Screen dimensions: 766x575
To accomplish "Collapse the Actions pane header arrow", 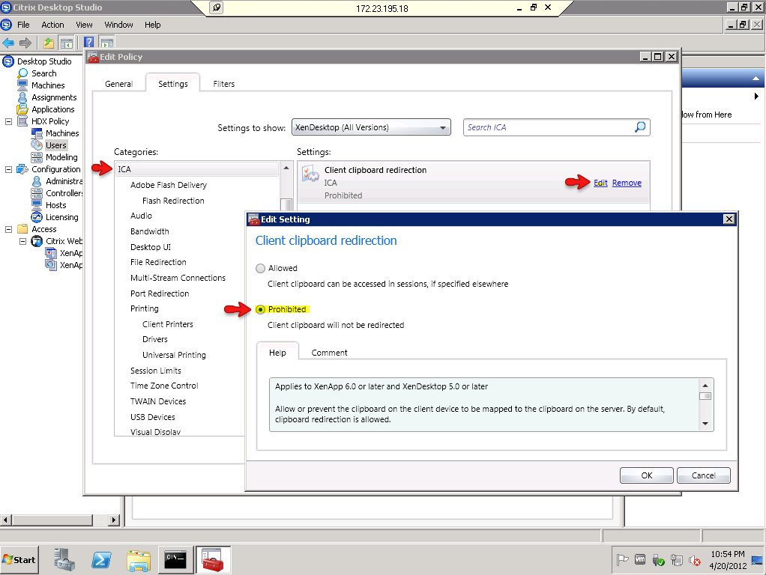I will [756, 79].
